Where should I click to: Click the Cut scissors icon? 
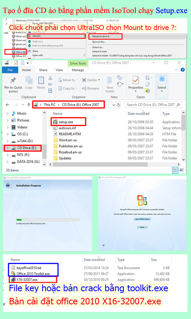pos(50,78)
